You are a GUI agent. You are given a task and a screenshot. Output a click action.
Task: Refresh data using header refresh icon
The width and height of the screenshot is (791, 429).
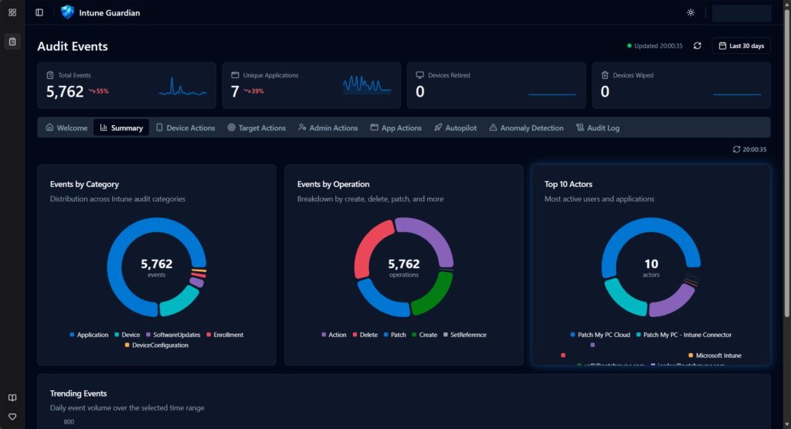point(697,46)
